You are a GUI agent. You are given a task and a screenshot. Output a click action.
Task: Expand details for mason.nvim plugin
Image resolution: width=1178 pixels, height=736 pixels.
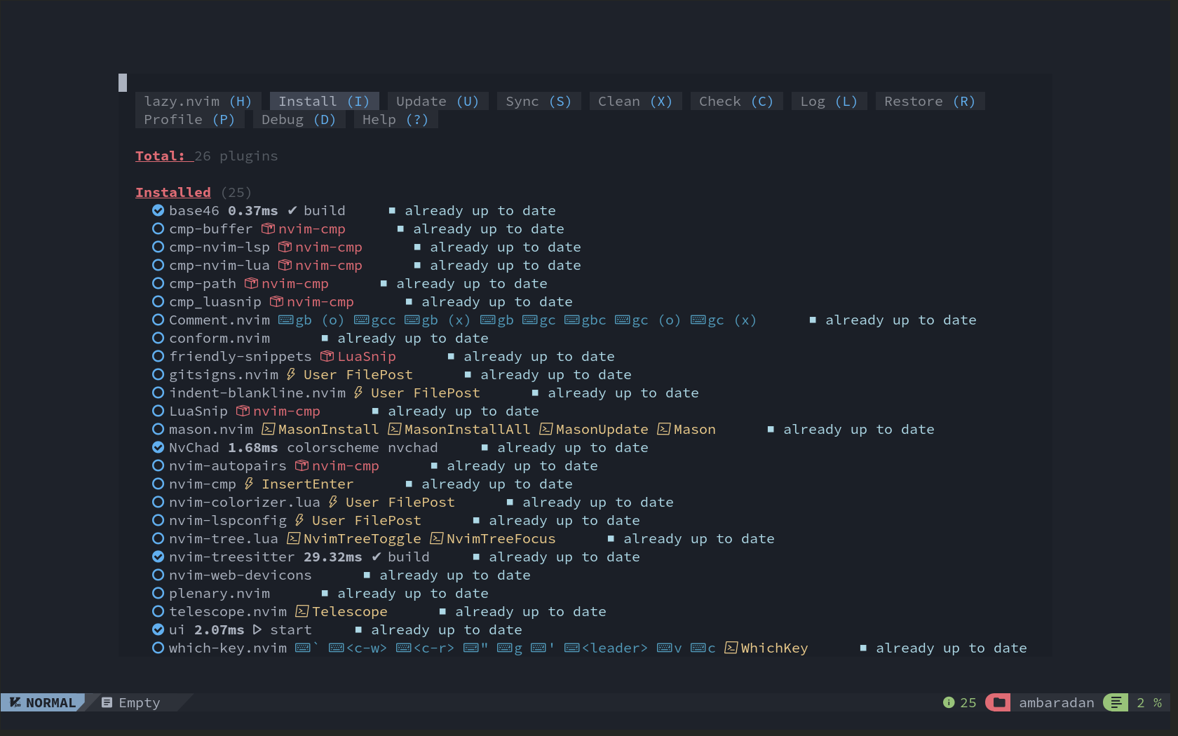(x=210, y=429)
